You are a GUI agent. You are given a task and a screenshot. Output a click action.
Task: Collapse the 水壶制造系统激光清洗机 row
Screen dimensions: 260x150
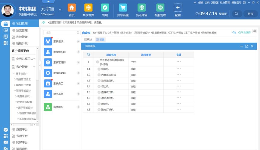point(97,62)
